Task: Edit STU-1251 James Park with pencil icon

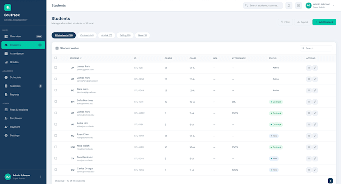Action: 315,68
